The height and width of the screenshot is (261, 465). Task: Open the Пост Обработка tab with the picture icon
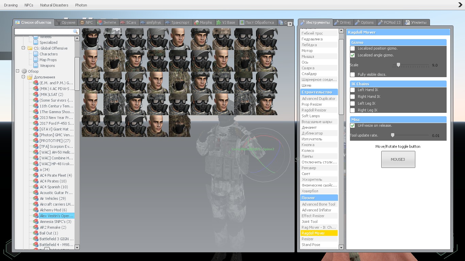pos(257,22)
